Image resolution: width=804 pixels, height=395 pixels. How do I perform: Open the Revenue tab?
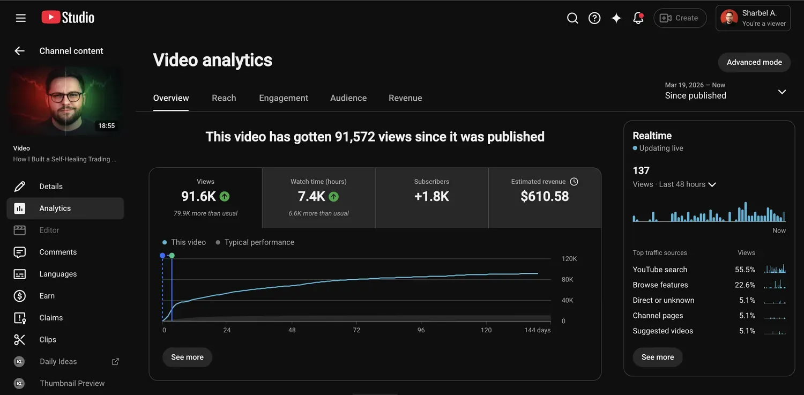coord(405,98)
